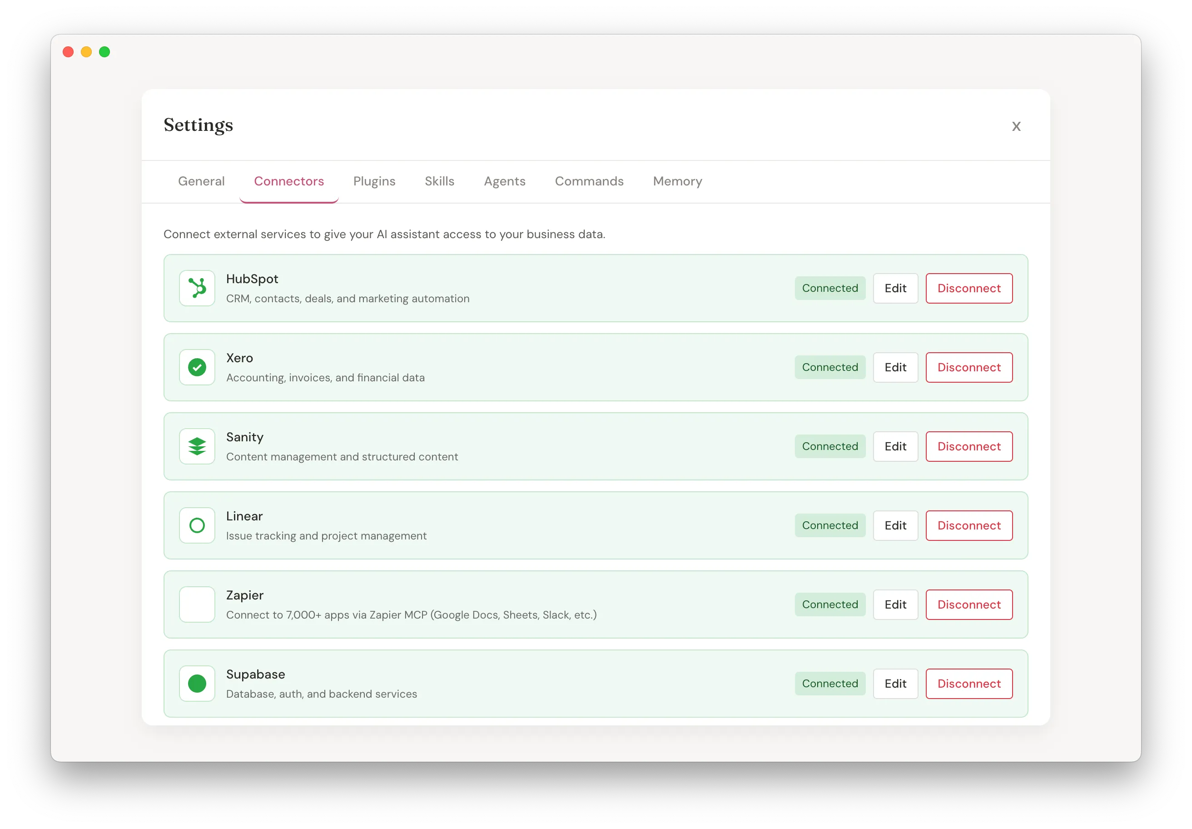
Task: Click the Supabase green dot icon
Action: tap(197, 684)
